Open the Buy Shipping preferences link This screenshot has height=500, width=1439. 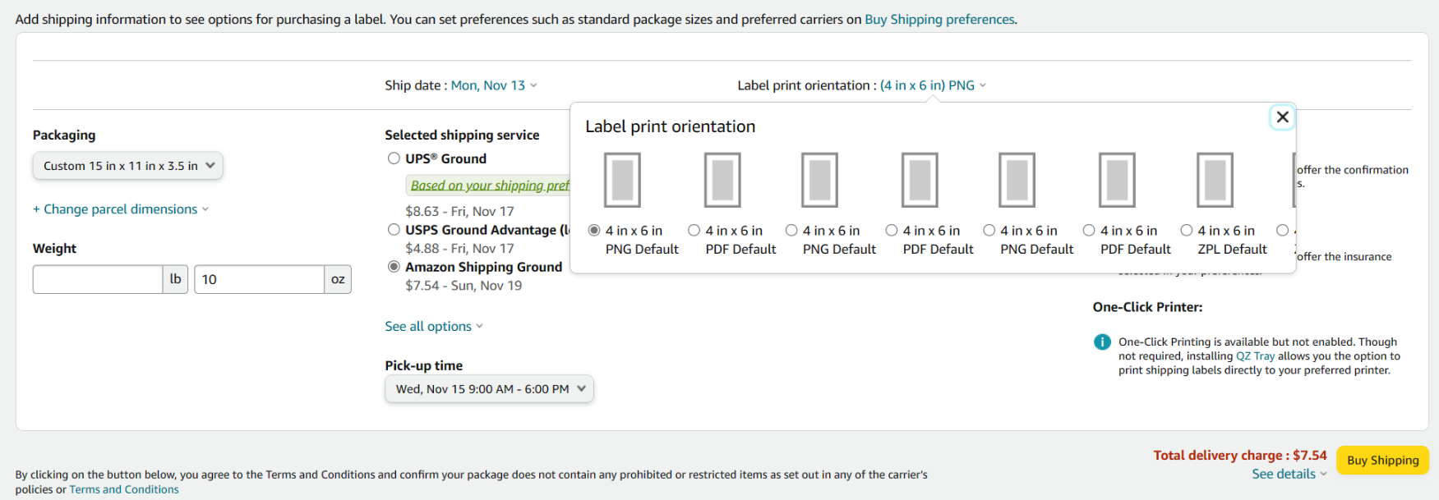pyautogui.click(x=939, y=19)
